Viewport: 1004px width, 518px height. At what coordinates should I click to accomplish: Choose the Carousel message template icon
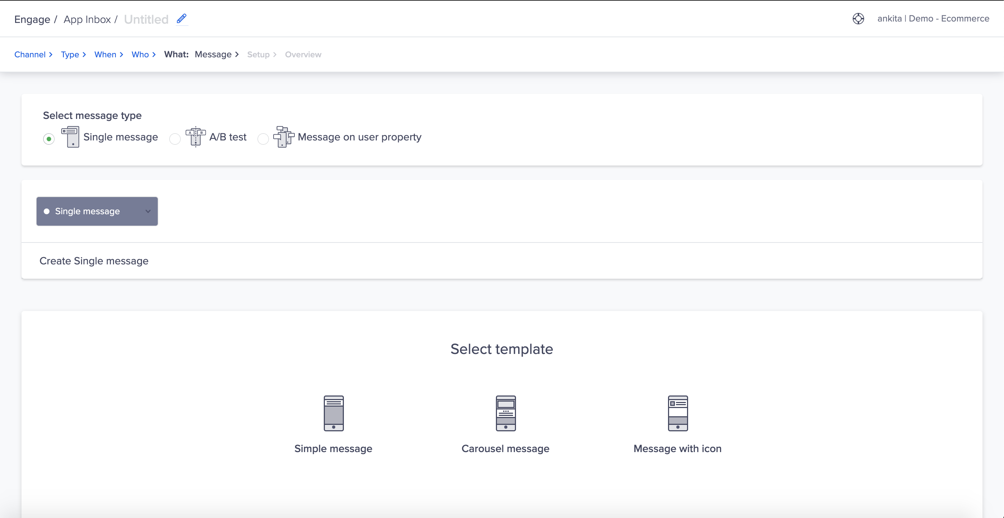click(x=506, y=413)
